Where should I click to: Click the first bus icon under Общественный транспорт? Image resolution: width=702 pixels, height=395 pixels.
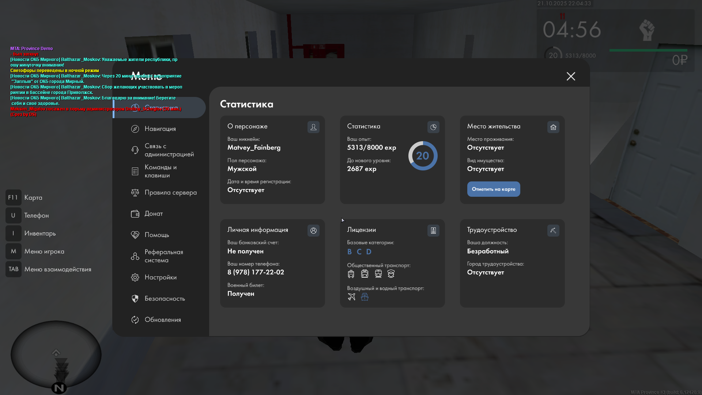click(351, 274)
